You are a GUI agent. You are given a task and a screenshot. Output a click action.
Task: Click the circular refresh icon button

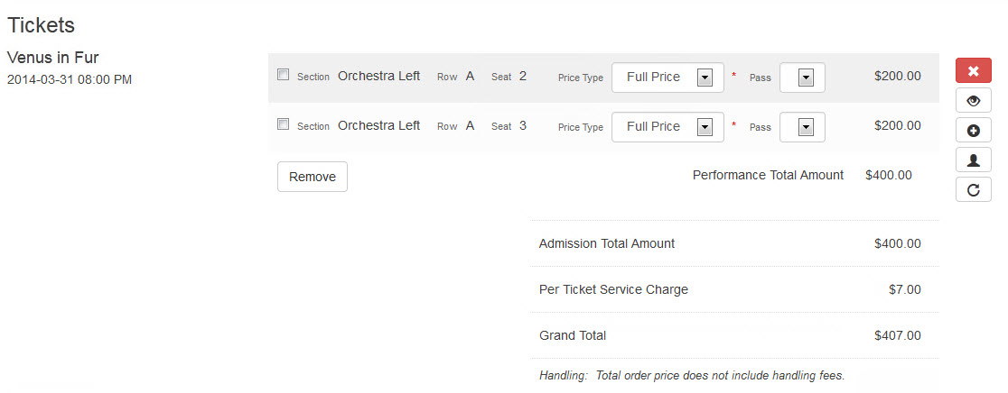point(974,190)
